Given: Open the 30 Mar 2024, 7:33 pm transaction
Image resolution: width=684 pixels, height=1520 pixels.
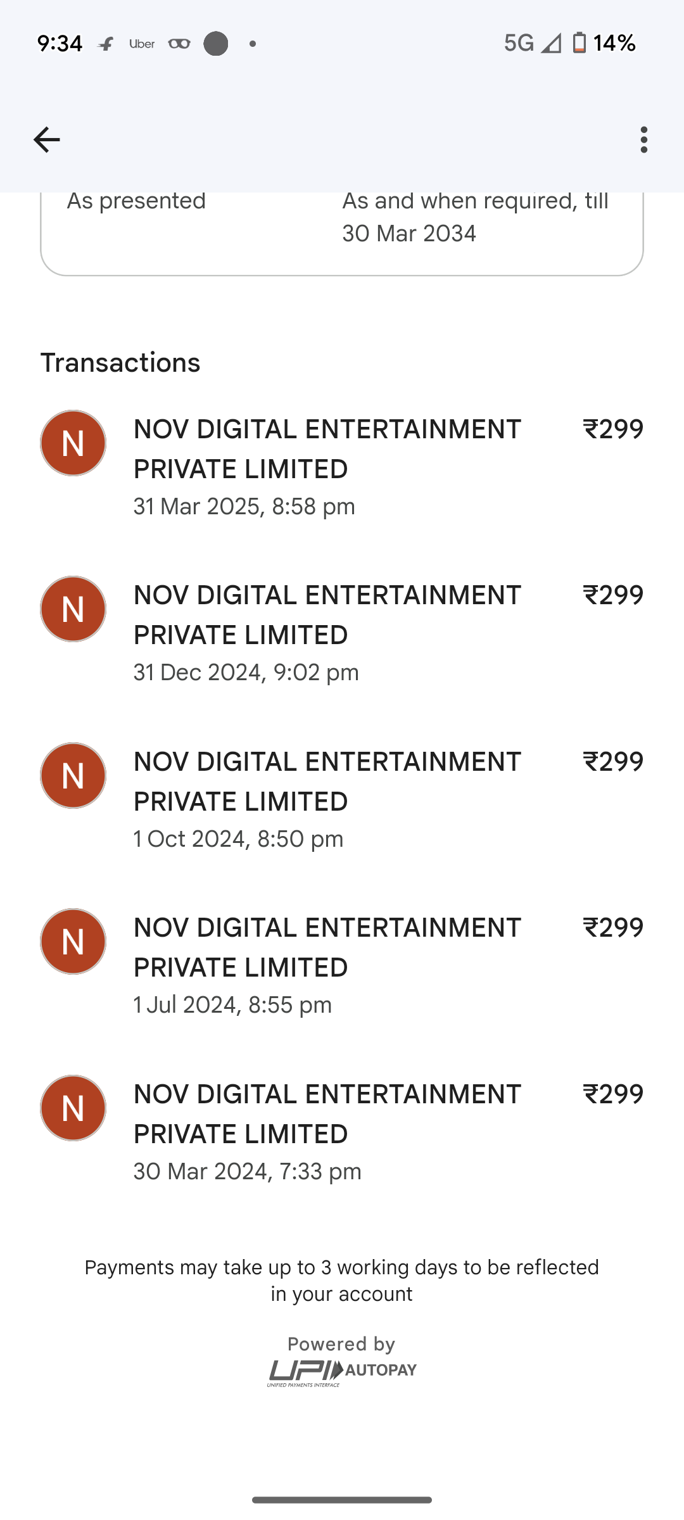Looking at the screenshot, I should point(327,1132).
